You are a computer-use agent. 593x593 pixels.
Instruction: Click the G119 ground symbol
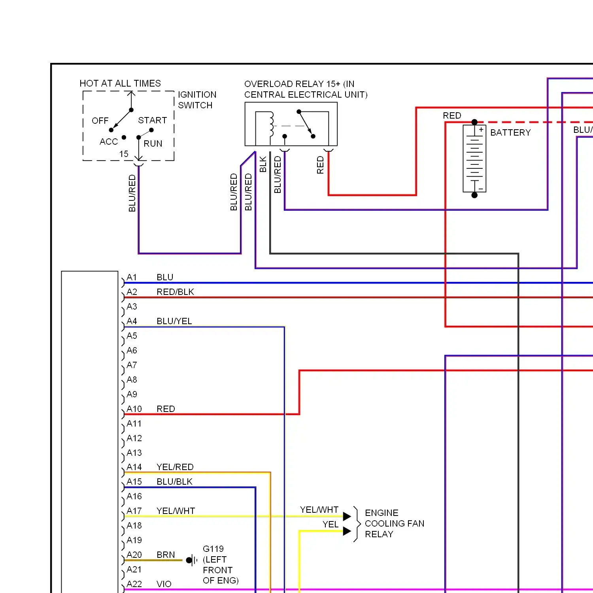tap(192, 560)
